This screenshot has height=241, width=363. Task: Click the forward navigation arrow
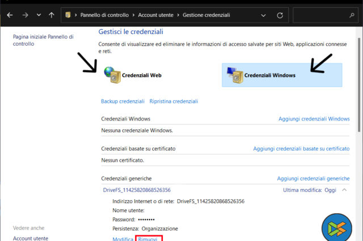[x=24, y=15]
